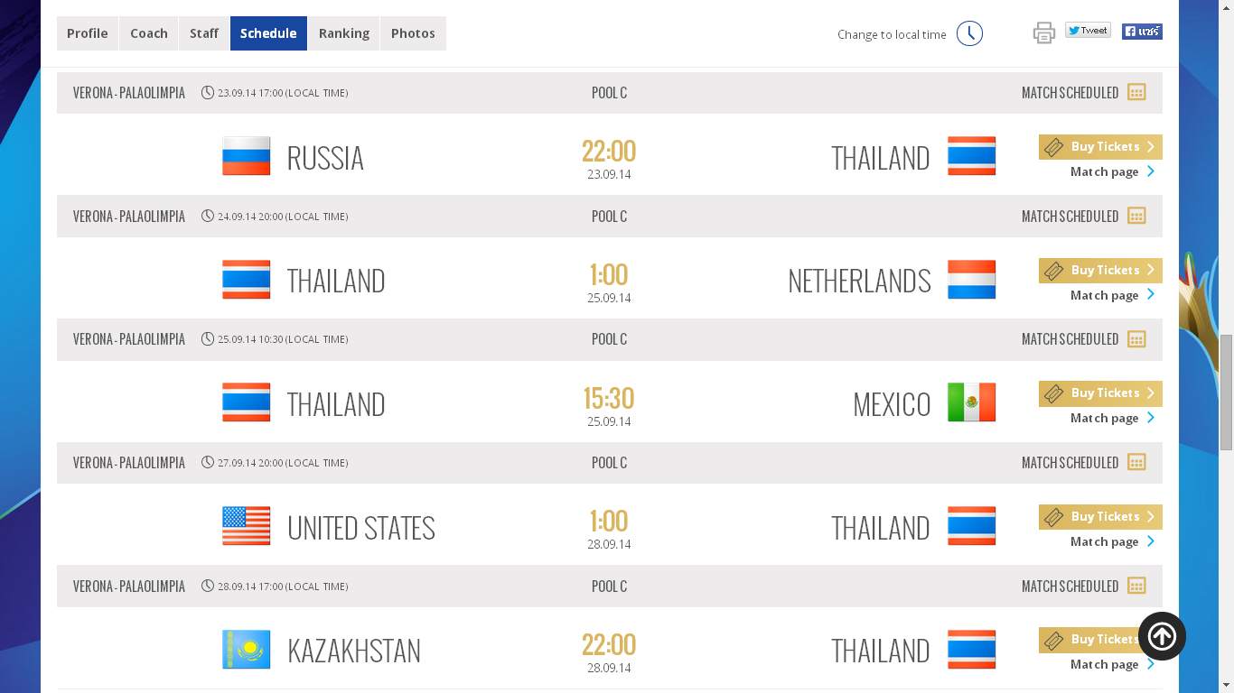The image size is (1234, 693).
Task: Select the Photos tab
Action: (x=413, y=33)
